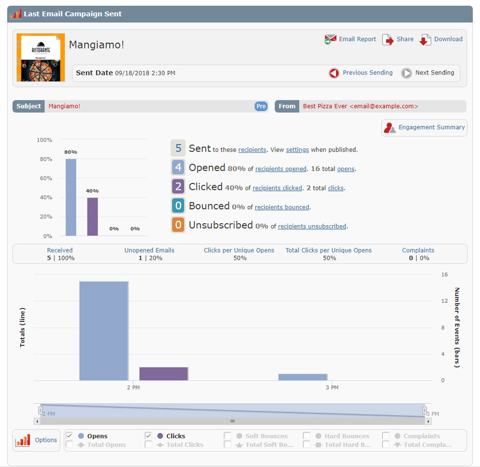Click the right arrow of the chart scrollbar
The height and width of the screenshot is (467, 480).
click(x=428, y=422)
